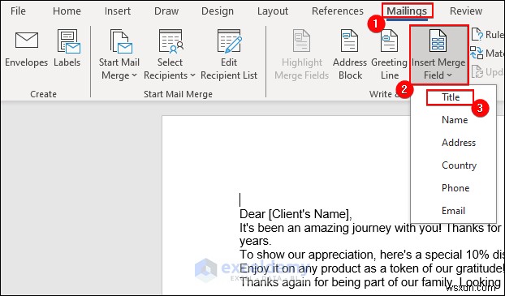This screenshot has width=505, height=296.
Task: Click Highlight Merge Fields icon
Action: coord(301,41)
